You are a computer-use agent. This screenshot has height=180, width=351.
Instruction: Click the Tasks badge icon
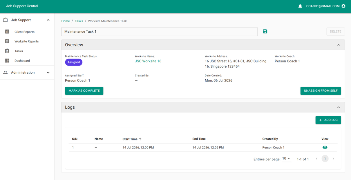pyautogui.click(x=7, y=51)
